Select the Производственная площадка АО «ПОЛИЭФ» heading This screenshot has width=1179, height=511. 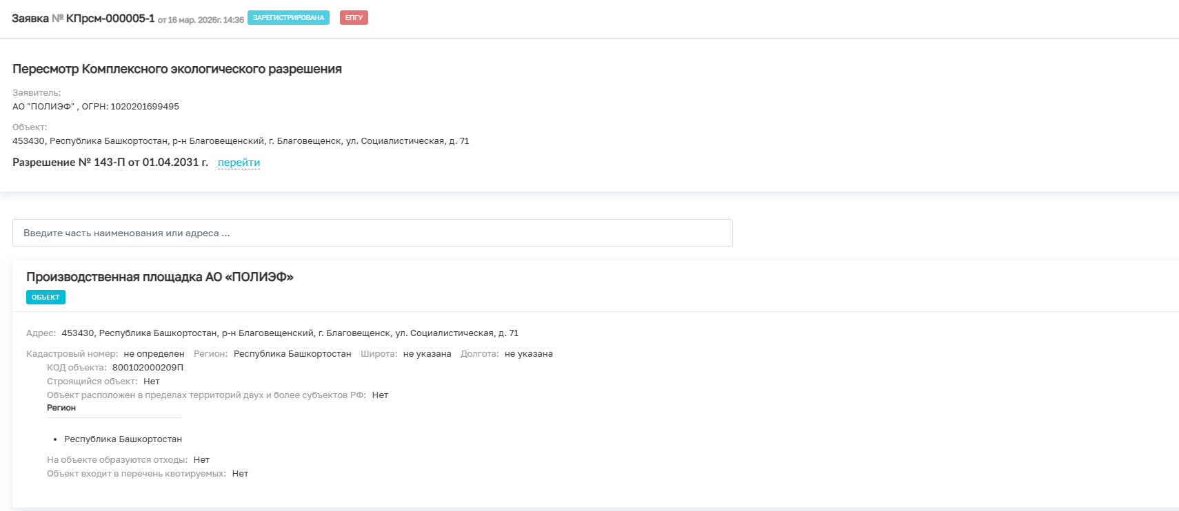160,277
